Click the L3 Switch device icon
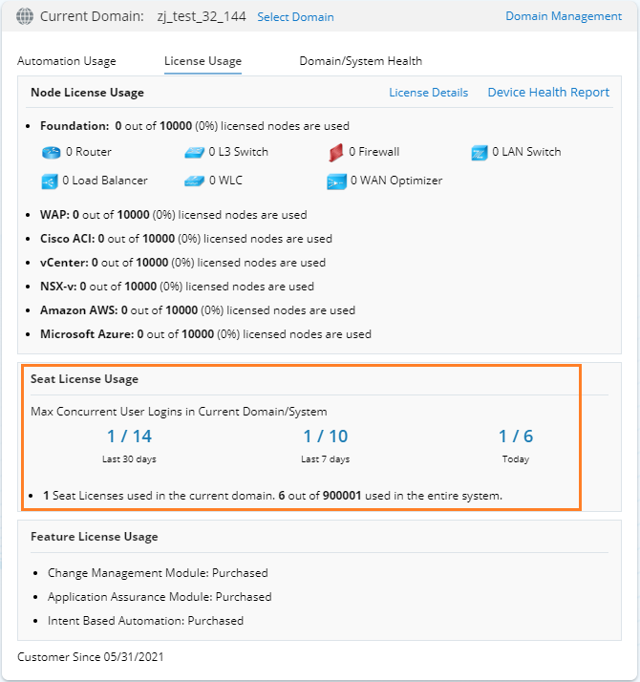 (194, 152)
